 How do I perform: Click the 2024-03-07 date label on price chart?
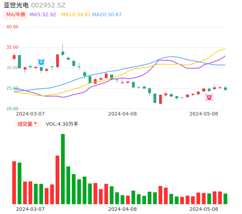tap(30, 114)
